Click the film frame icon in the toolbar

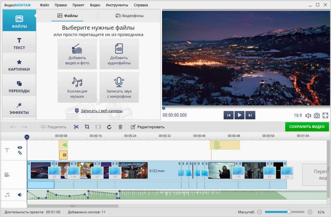(98, 127)
